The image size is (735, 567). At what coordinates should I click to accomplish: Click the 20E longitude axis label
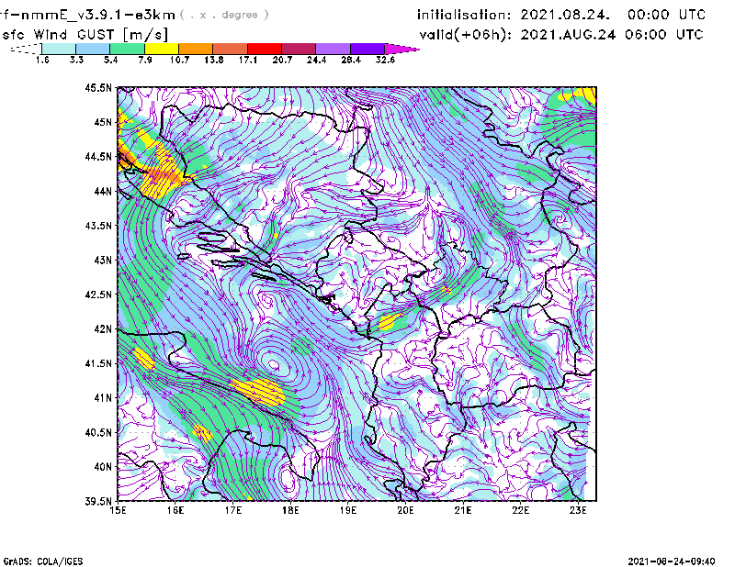tap(405, 510)
